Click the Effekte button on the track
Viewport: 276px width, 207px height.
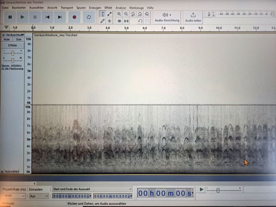(x=12, y=46)
